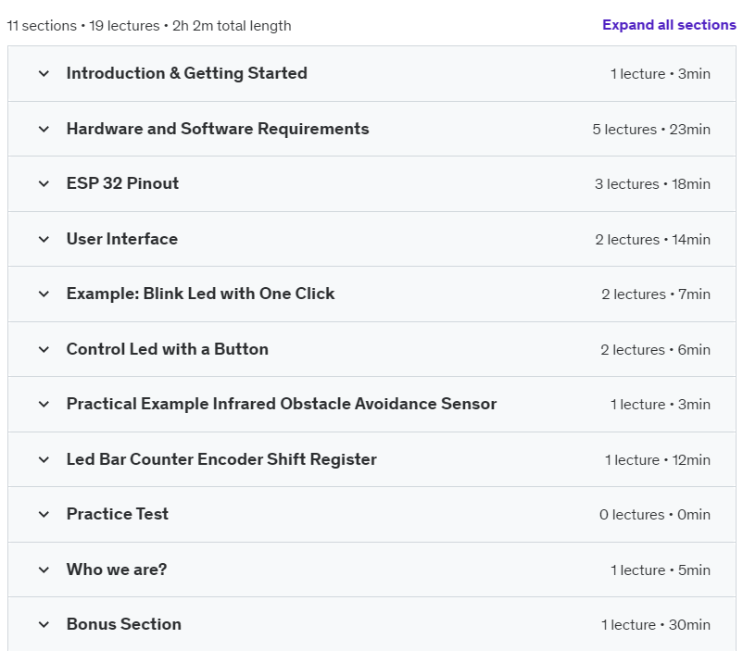Viewport: 743px width, 651px height.
Task: Click Hardware and Software Requirements heading
Action: pyautogui.click(x=218, y=129)
